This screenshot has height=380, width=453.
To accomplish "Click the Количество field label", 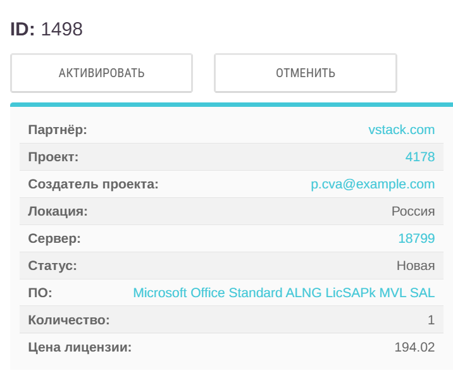I will point(69,320).
